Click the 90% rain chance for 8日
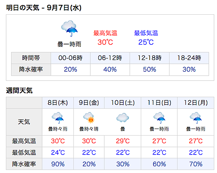The height and width of the screenshot is (173, 217). (x=58, y=164)
